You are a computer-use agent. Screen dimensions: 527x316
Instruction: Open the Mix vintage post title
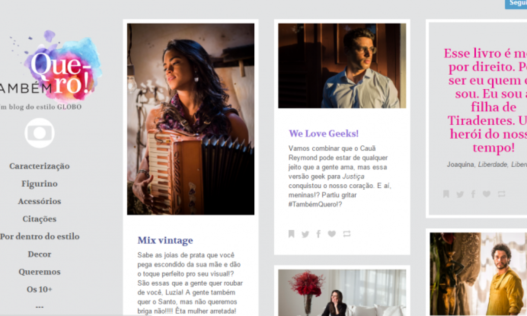click(x=165, y=241)
